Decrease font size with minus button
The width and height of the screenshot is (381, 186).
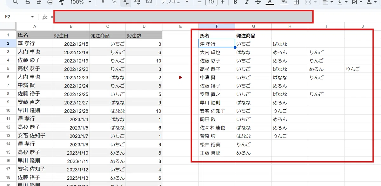click(199, 2)
